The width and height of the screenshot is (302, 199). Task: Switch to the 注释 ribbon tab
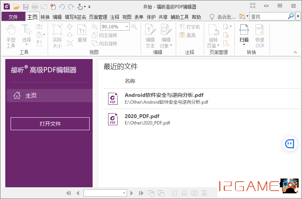coord(115,17)
